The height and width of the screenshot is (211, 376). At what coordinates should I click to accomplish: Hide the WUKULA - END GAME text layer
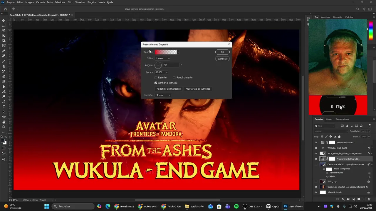[316, 148]
